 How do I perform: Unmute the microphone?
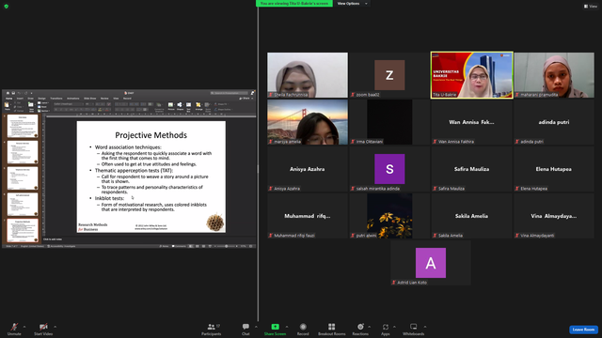tap(14, 329)
